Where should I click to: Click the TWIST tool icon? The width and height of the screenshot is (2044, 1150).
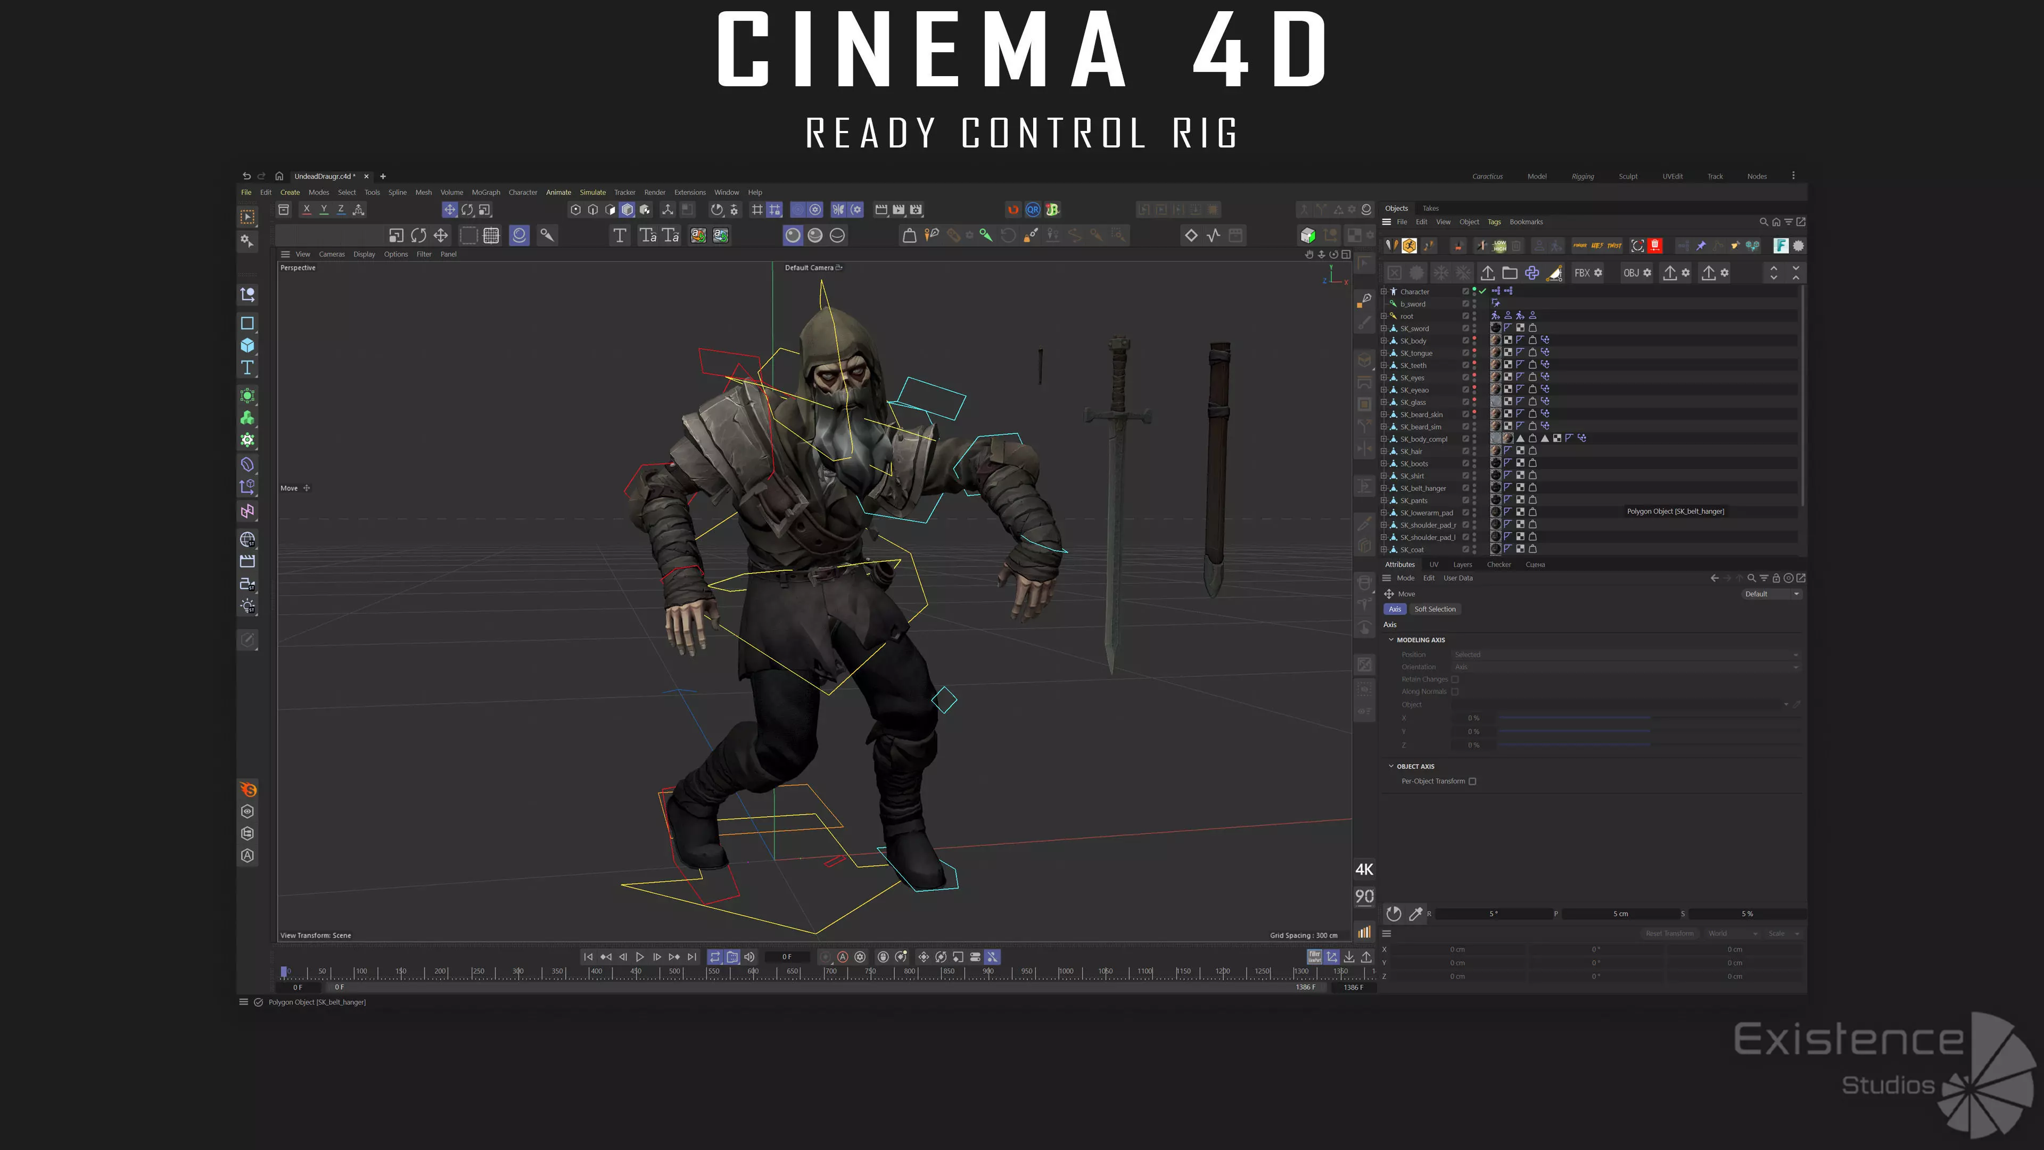[1615, 246]
